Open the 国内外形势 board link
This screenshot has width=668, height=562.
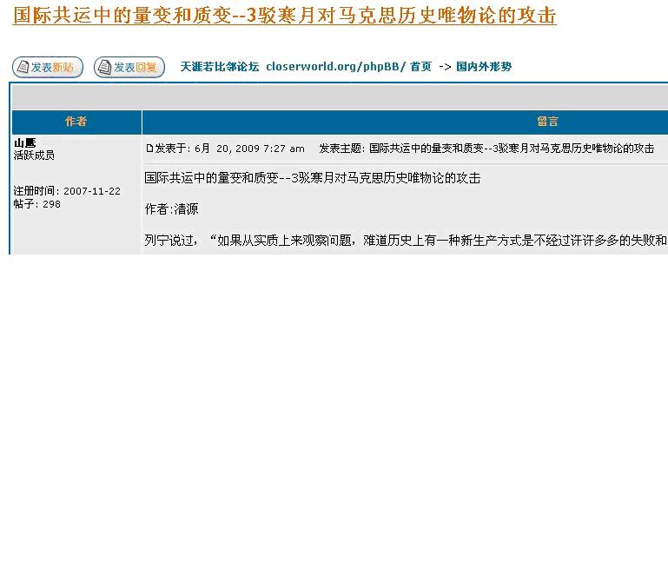pos(483,67)
